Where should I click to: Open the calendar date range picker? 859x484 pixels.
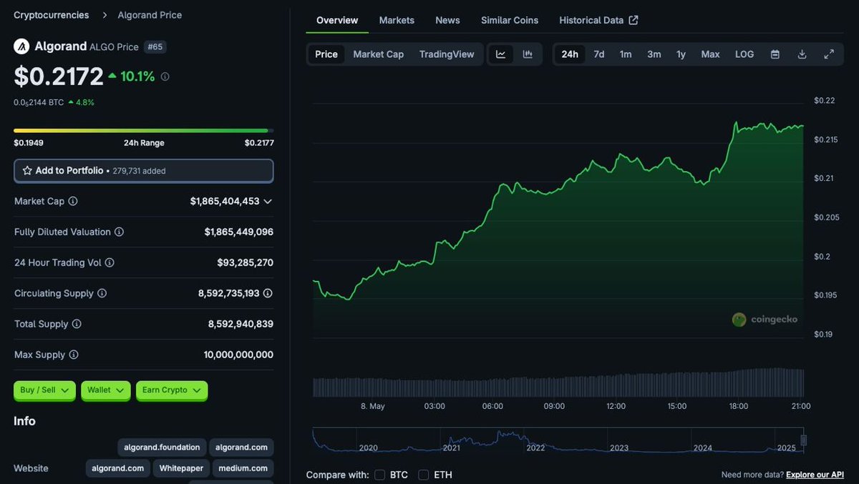tap(775, 54)
